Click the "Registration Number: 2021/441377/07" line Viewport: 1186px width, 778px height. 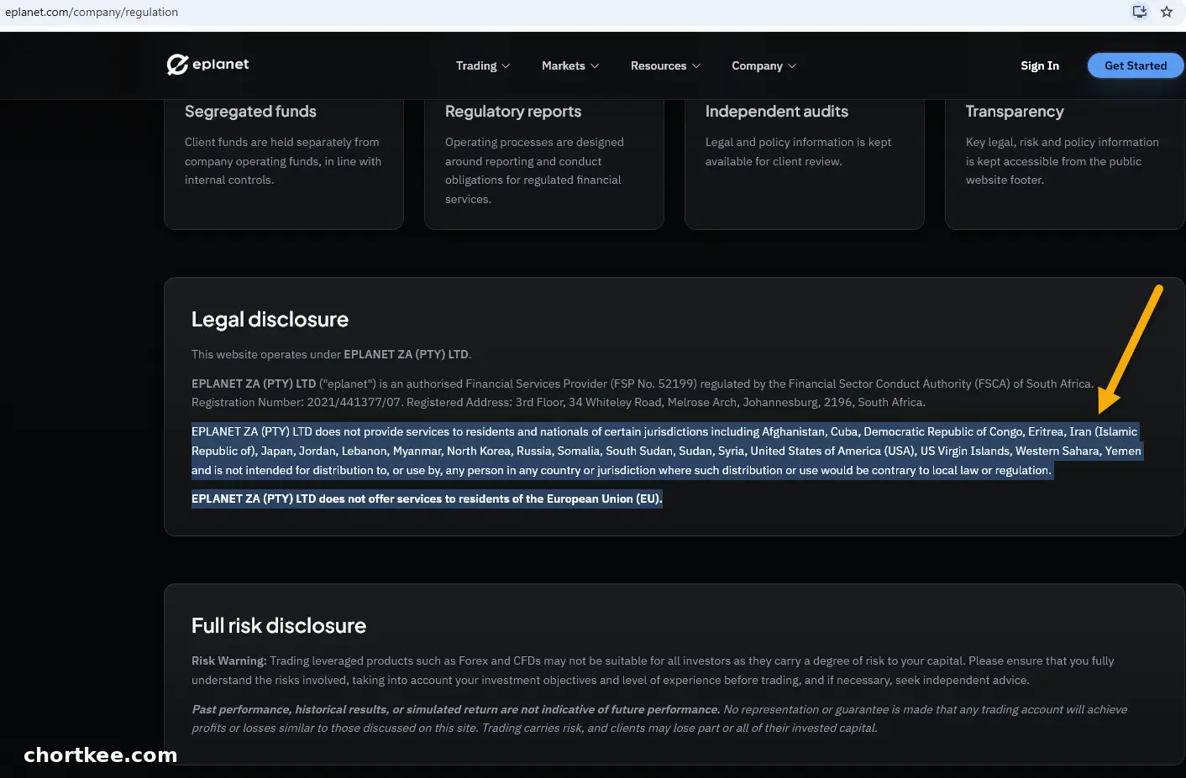coord(559,403)
